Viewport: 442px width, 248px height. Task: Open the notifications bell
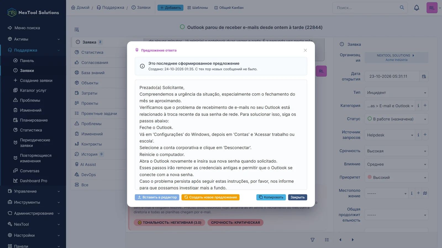click(x=417, y=8)
